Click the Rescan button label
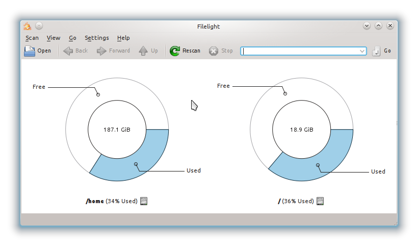This screenshot has width=418, height=246. click(x=191, y=51)
